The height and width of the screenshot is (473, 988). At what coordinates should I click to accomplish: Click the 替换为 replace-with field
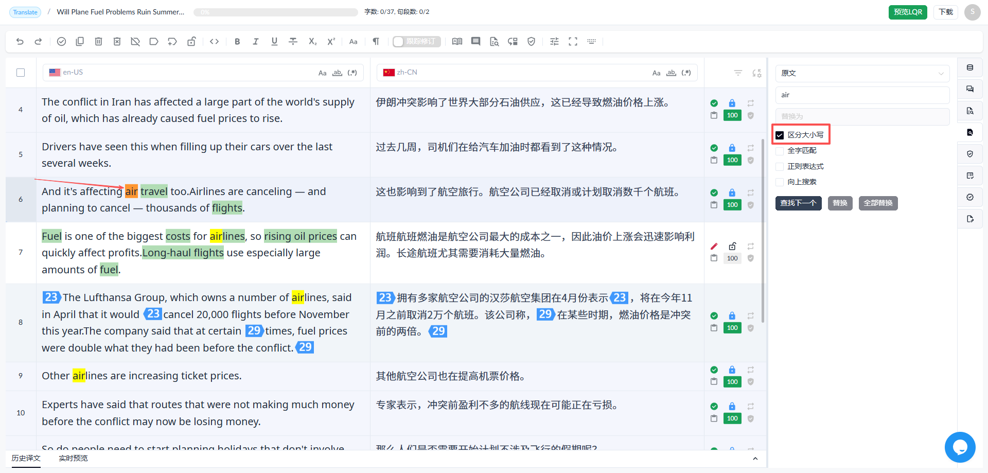[x=862, y=116]
